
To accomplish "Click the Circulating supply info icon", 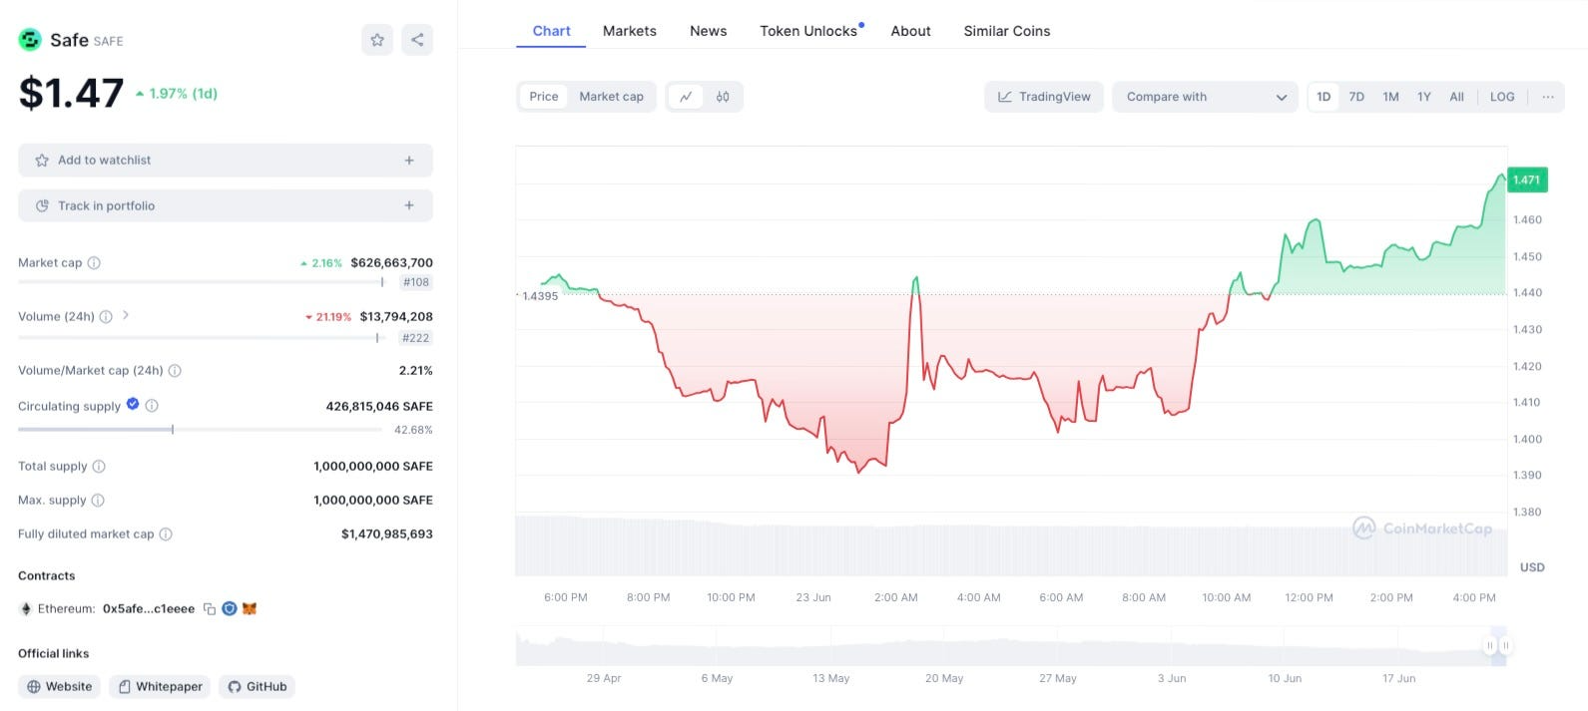I will coord(152,406).
